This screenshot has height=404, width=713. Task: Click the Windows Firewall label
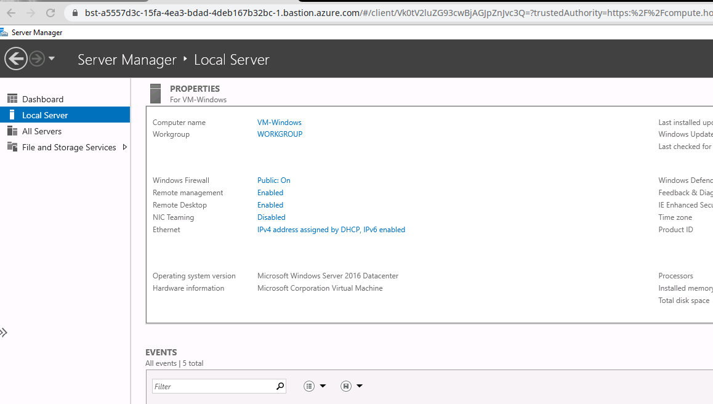tap(181, 180)
